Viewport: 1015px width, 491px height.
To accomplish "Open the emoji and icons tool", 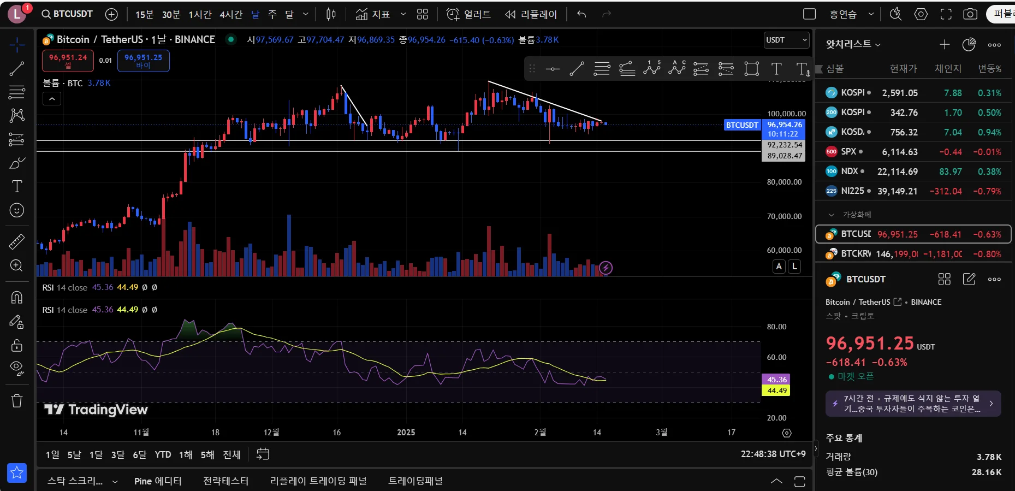I will (x=17, y=210).
